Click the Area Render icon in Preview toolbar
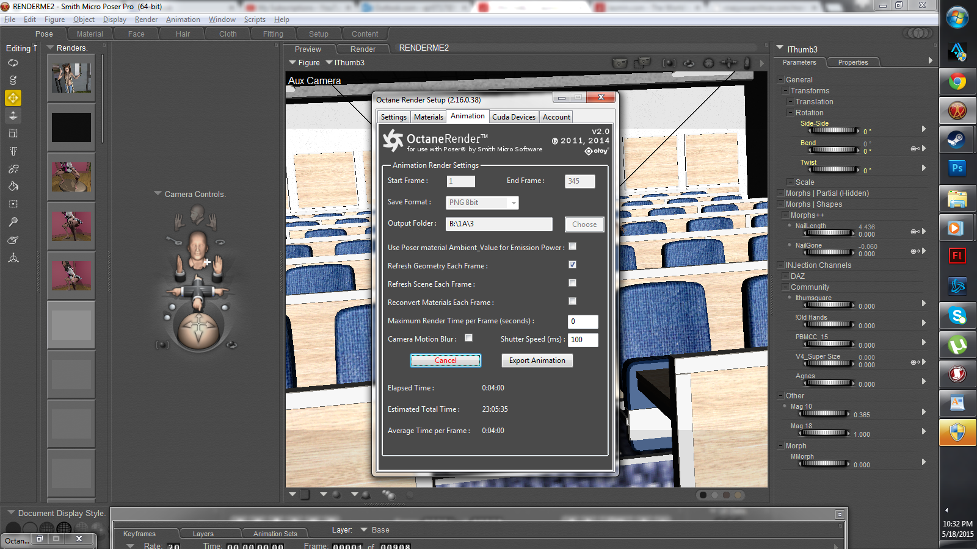977x549 pixels. [x=642, y=63]
